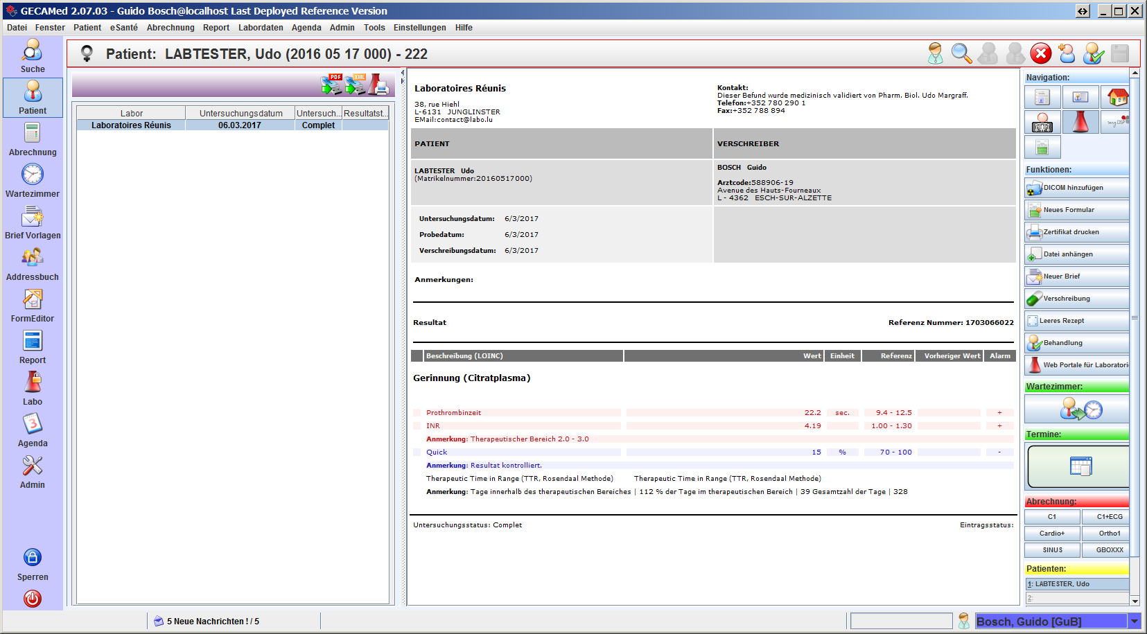
Task: Export lab result as XML to USB
Action: [355, 85]
